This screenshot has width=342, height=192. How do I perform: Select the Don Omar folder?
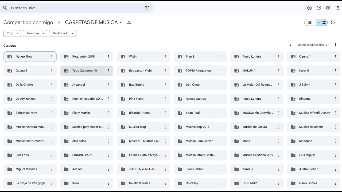[x=200, y=85]
